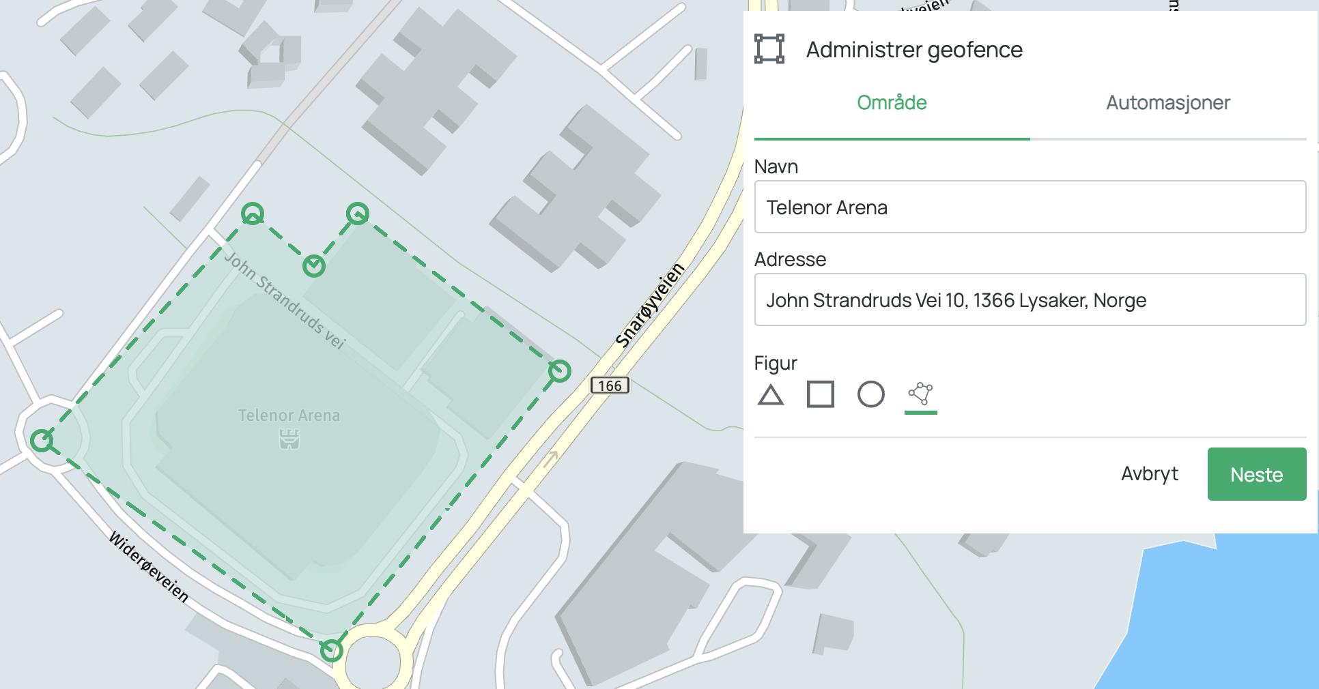Click the Telenor Arena stadium icon on map

(x=289, y=440)
